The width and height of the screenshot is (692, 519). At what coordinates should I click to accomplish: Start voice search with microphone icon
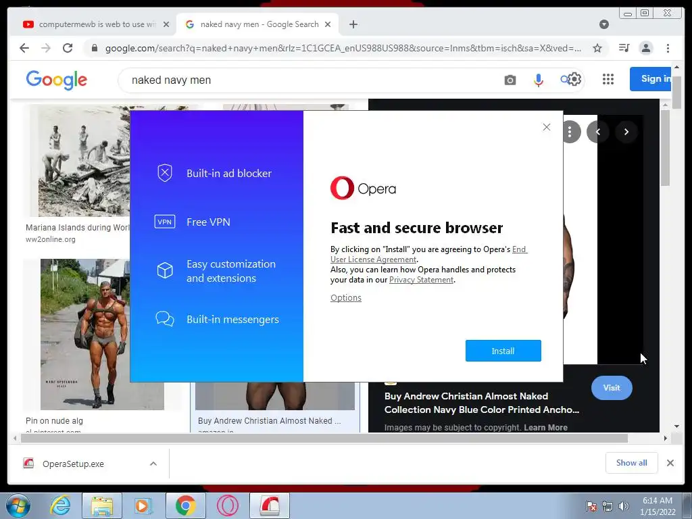pyautogui.click(x=538, y=80)
